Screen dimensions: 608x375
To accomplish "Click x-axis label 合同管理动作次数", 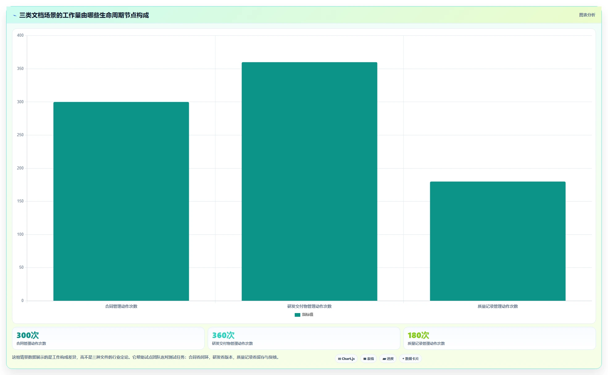I will point(121,306).
